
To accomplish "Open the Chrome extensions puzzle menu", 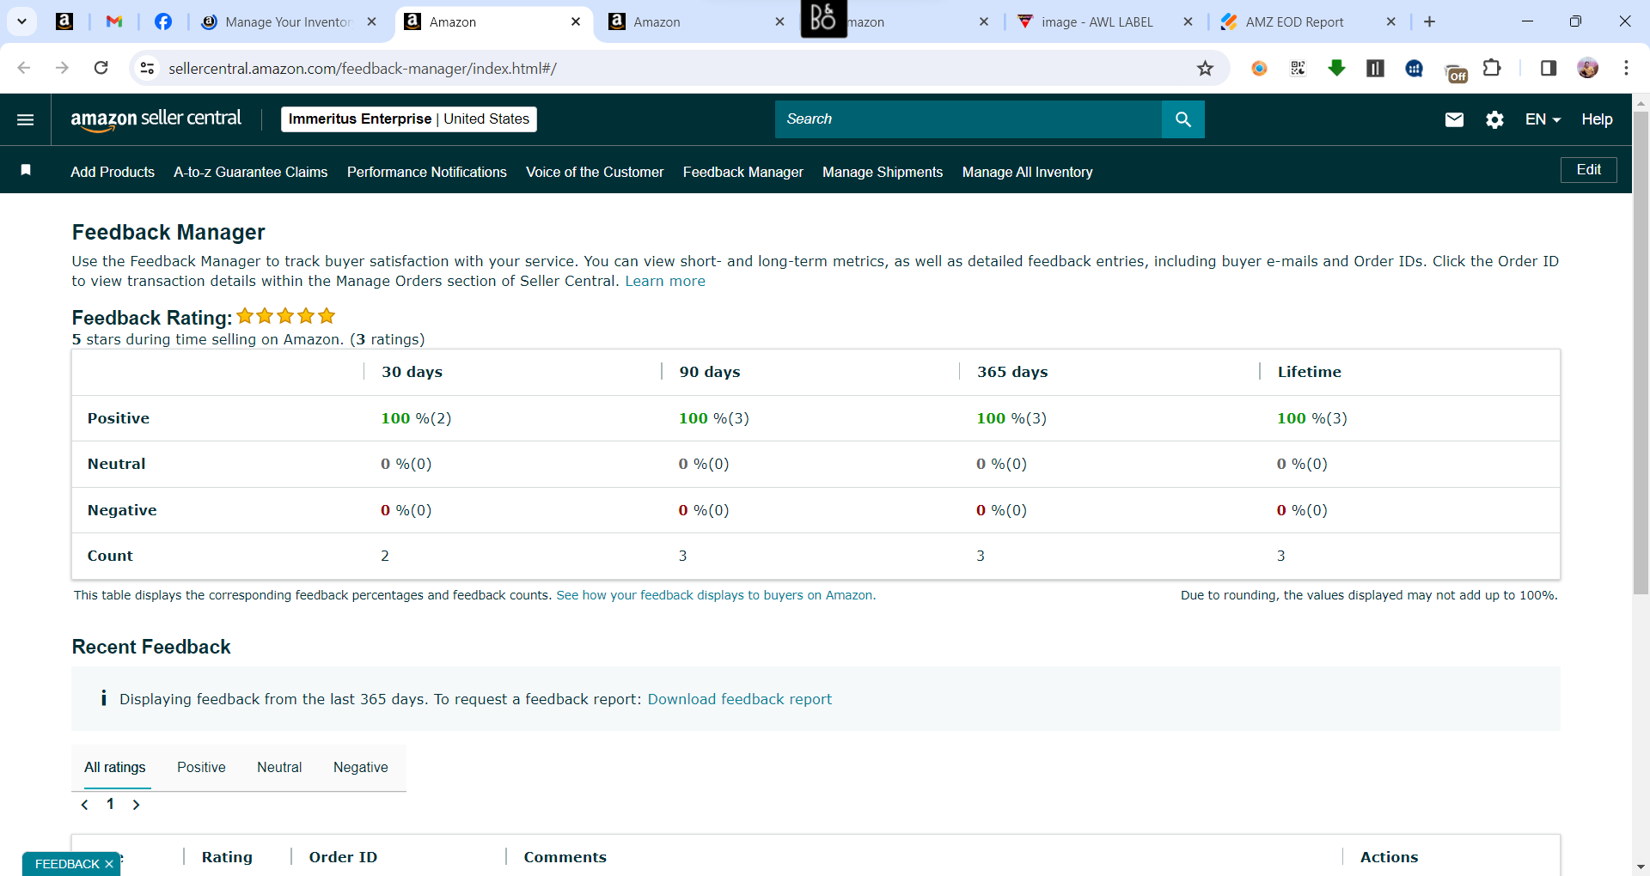I will coord(1492,68).
